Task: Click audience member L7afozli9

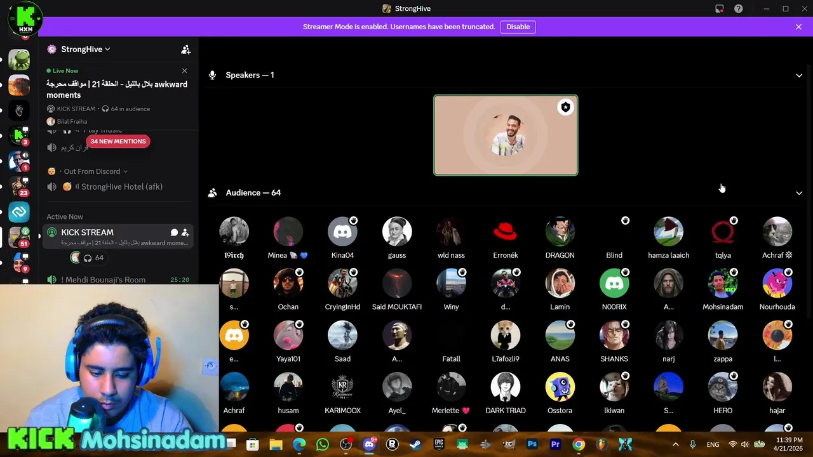Action: click(x=506, y=343)
